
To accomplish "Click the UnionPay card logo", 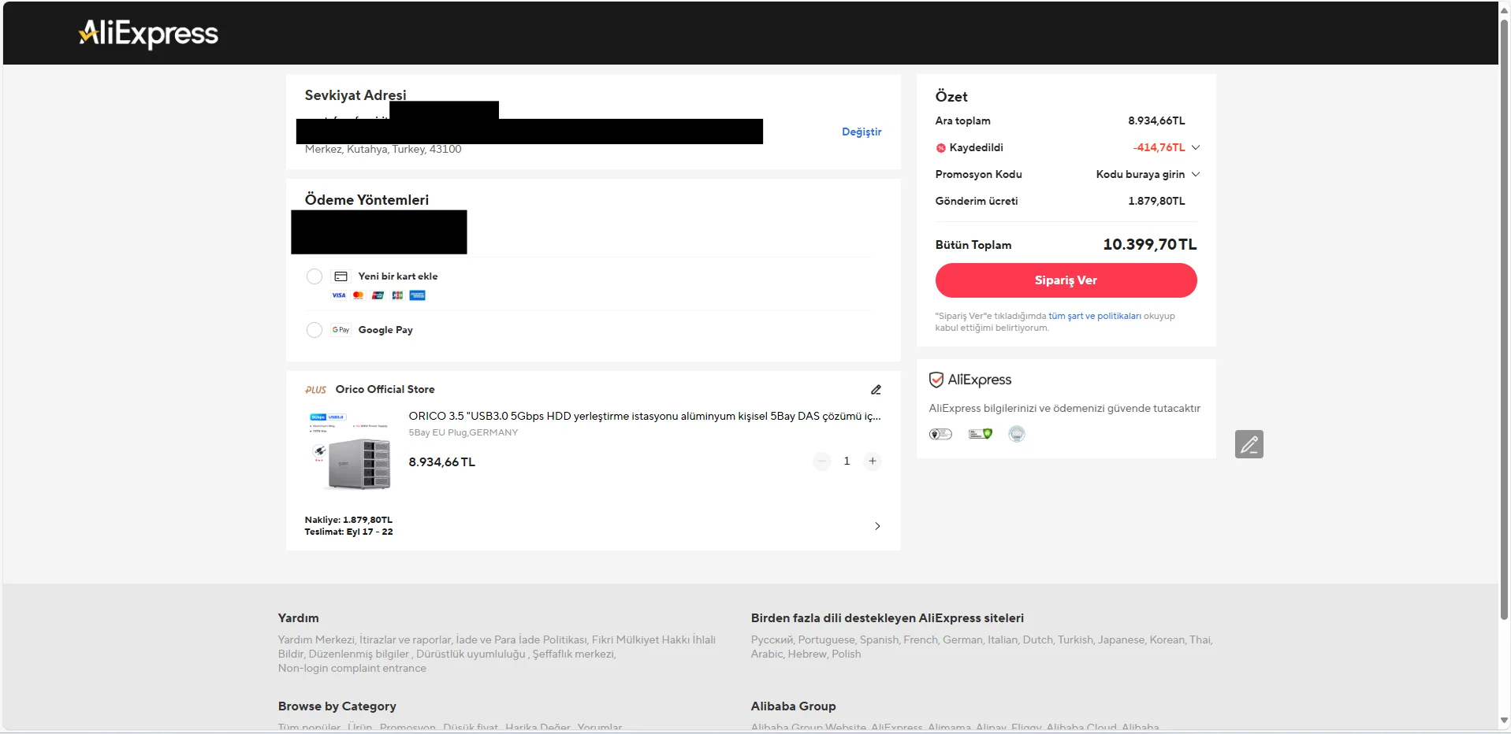I will coord(378,295).
